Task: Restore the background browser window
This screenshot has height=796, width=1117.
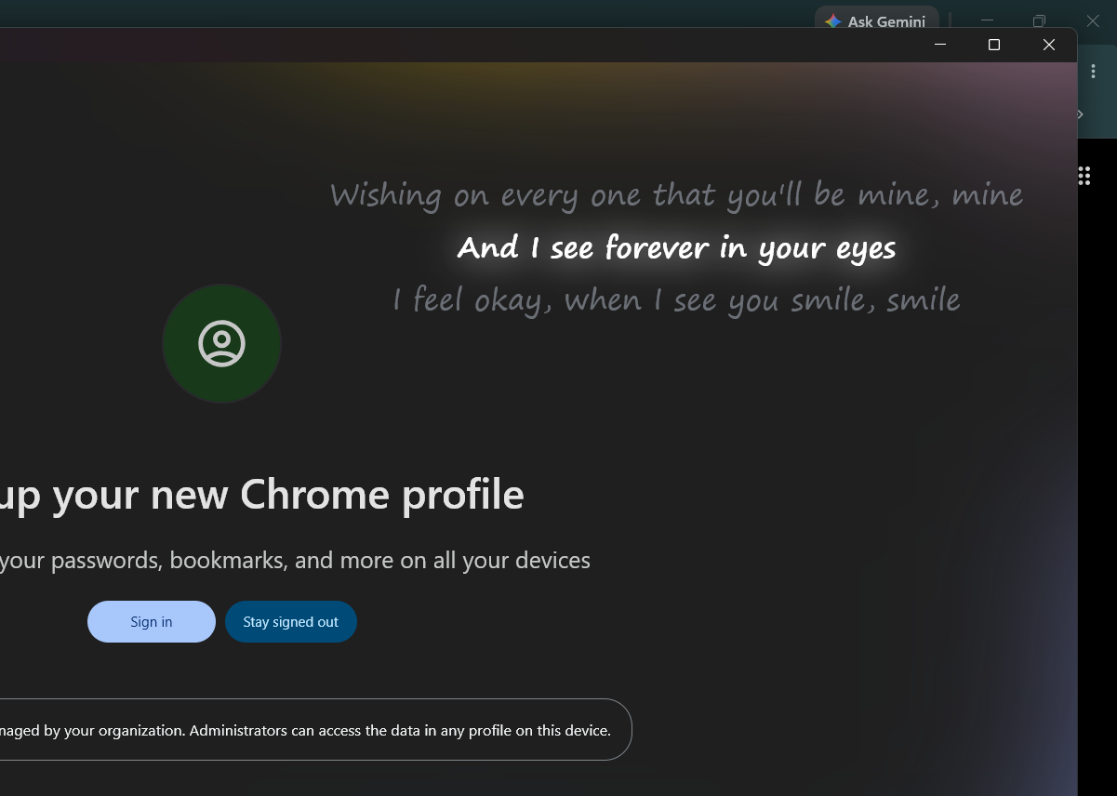Action: [x=1040, y=20]
